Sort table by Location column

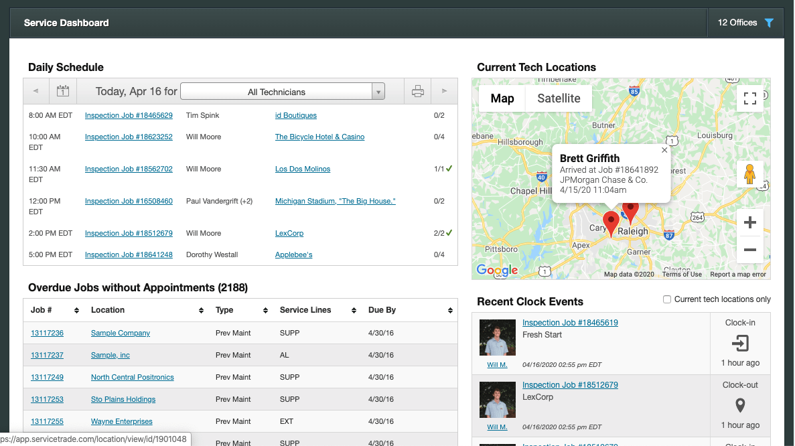pyautogui.click(x=202, y=310)
